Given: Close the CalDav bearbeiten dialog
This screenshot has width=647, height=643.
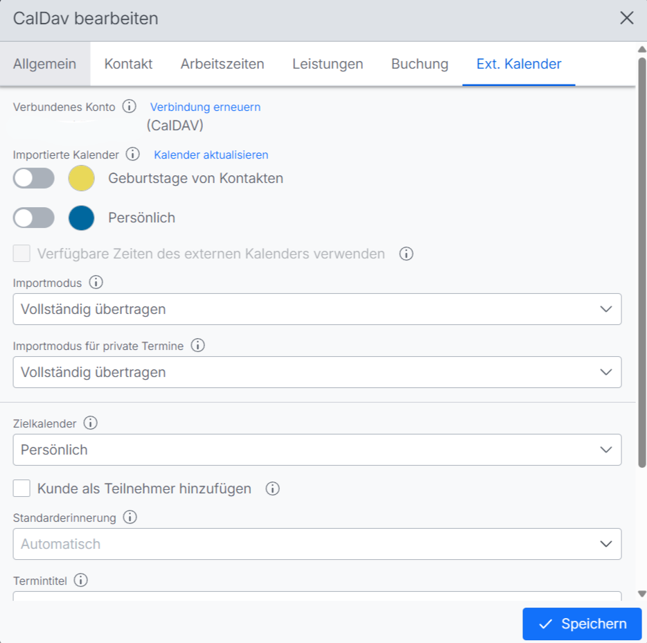Looking at the screenshot, I should point(626,18).
